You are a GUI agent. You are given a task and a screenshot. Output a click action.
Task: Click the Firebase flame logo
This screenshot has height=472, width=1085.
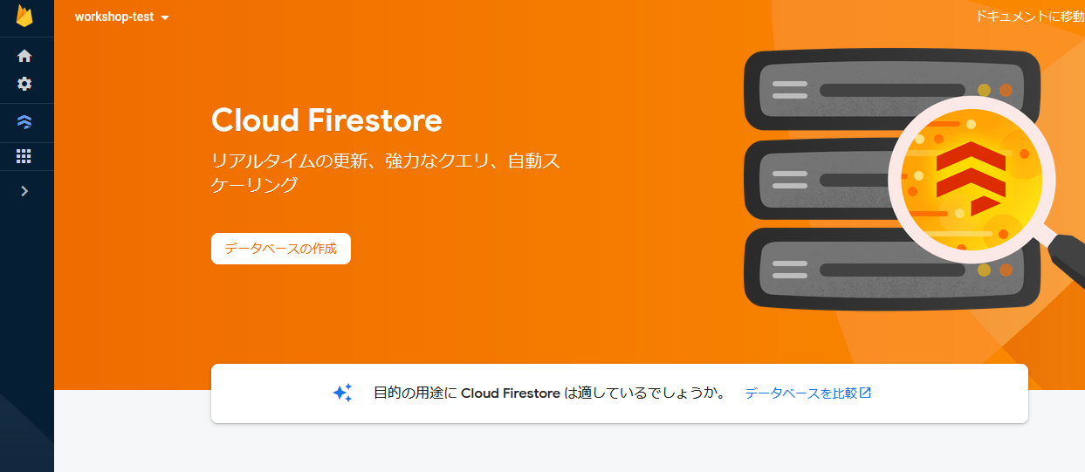point(24,16)
